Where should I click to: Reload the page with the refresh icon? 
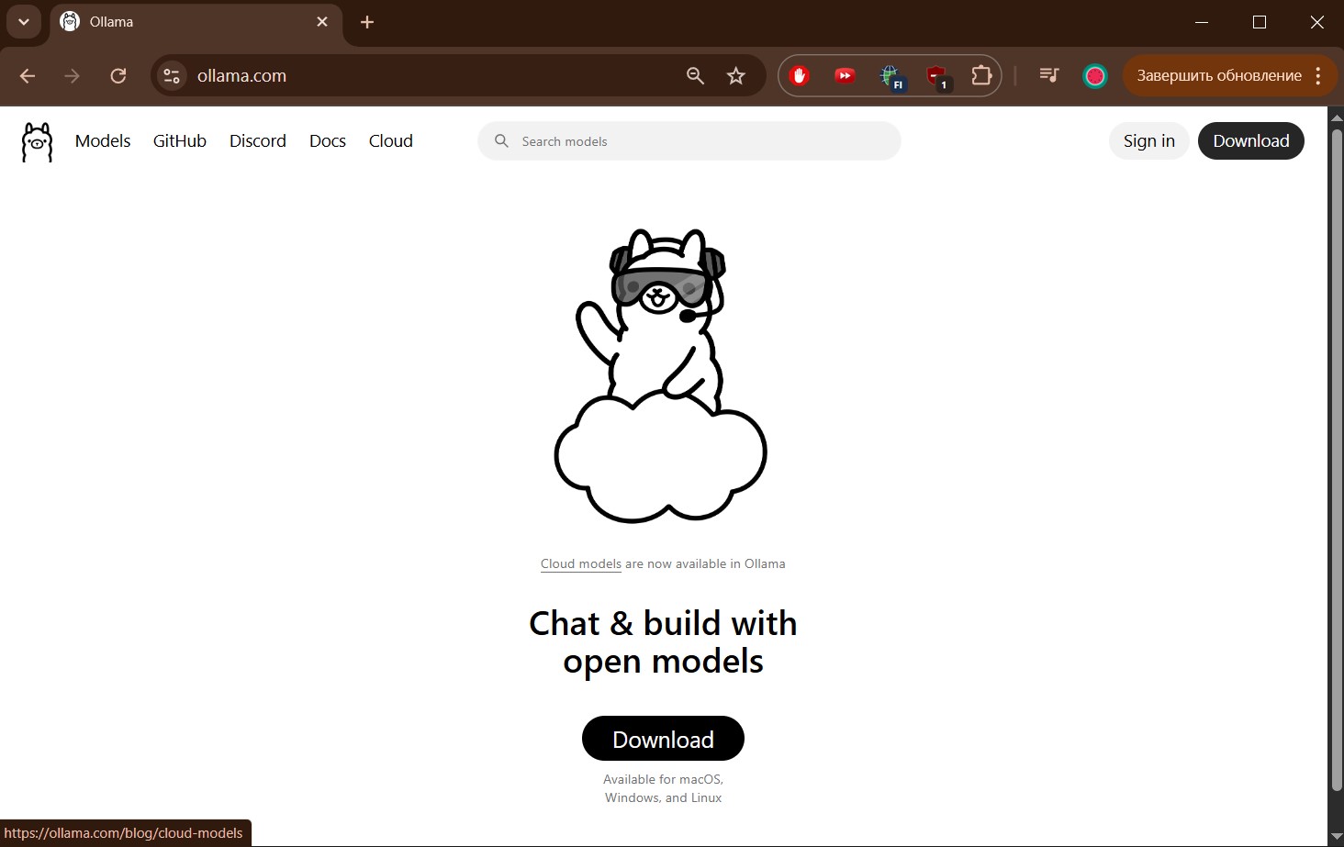(118, 76)
